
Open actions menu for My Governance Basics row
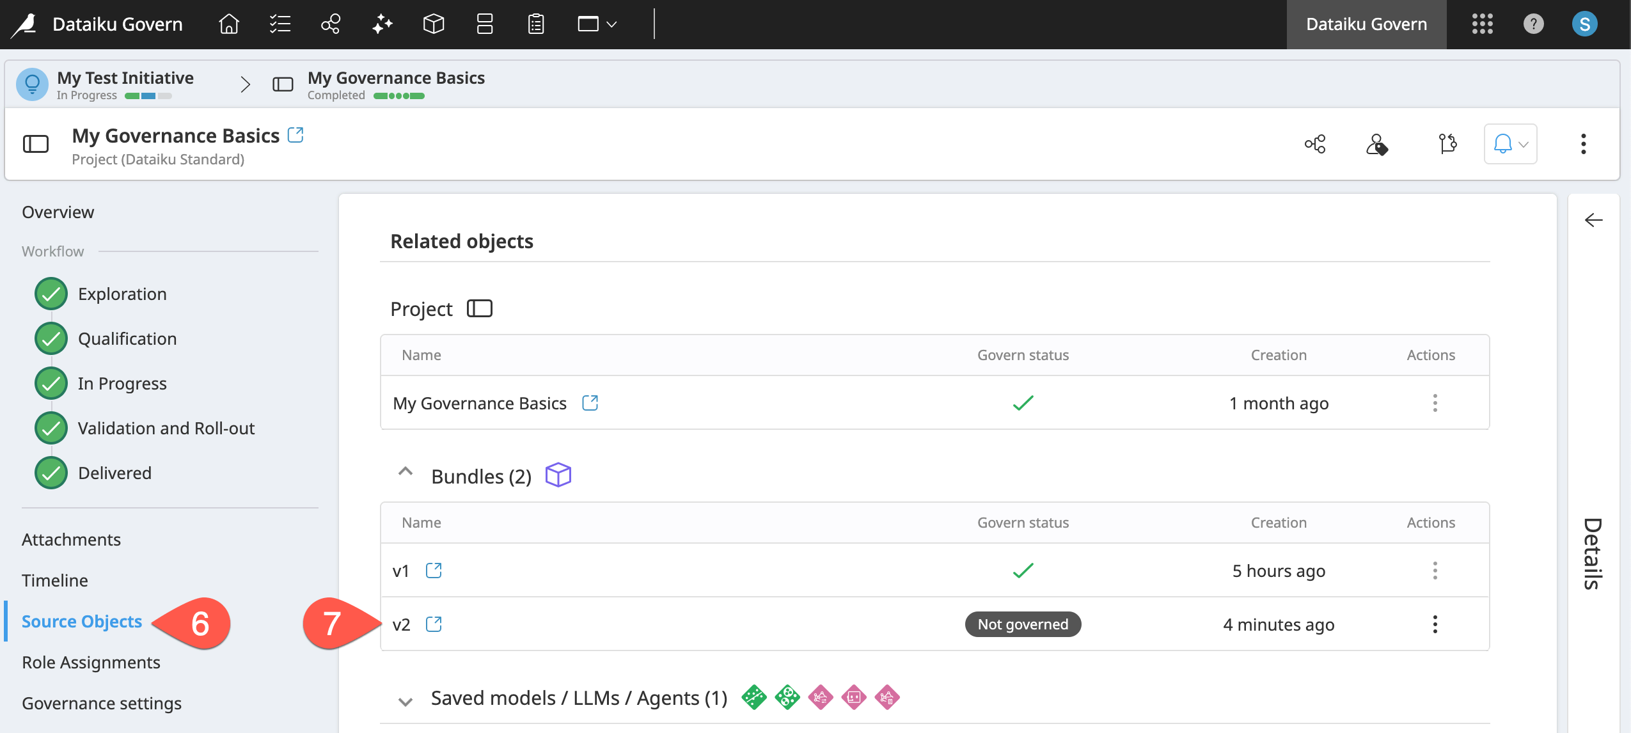(1435, 403)
